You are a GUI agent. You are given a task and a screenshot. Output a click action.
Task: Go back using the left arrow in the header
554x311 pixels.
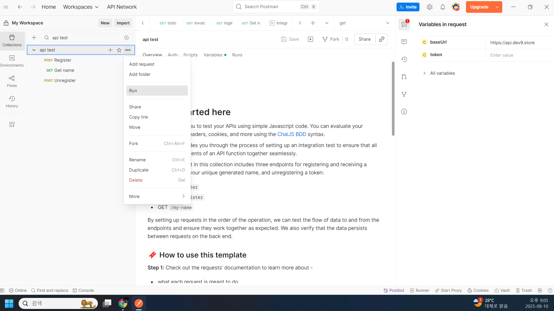tap(20, 7)
